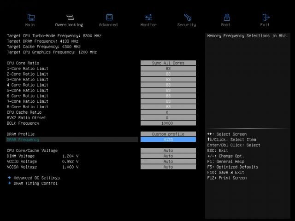Viewport: 295px width, 221px height.
Task: Click the 0.952 V VCCIO voltage reading
Action: coord(71,161)
